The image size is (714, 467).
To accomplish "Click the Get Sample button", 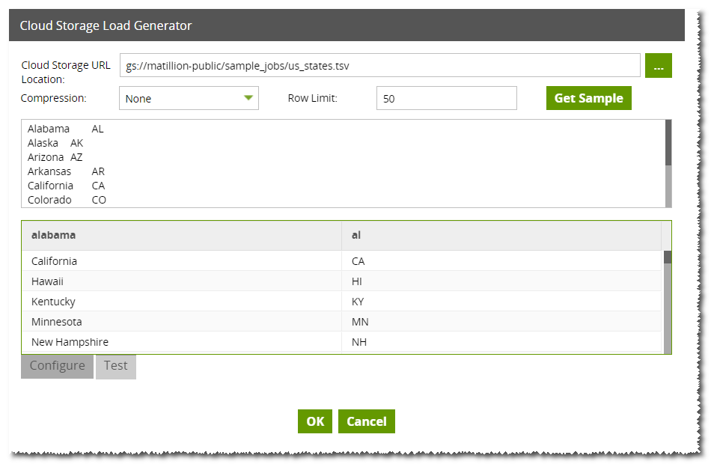I will (x=589, y=98).
